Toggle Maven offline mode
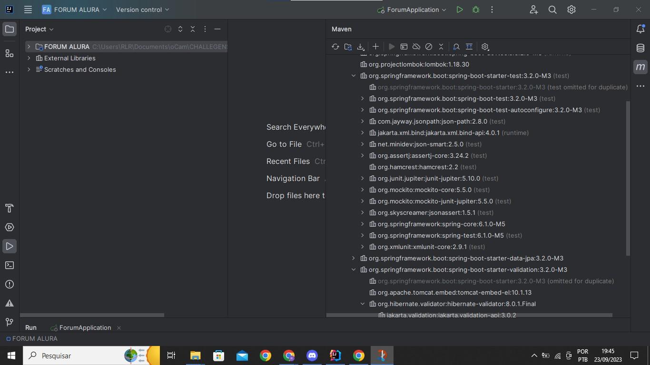 [x=416, y=47]
